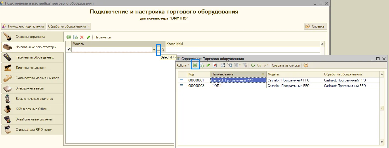The image size is (389, 148).
Task: Click the green refresh icon in catalog toolbar
Action: tap(253, 65)
